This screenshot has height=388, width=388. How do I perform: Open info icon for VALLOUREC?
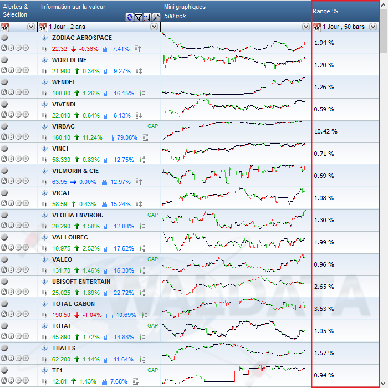[x=44, y=237]
